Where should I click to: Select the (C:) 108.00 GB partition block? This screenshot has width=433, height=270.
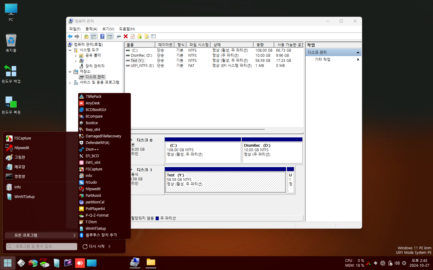tap(203, 150)
